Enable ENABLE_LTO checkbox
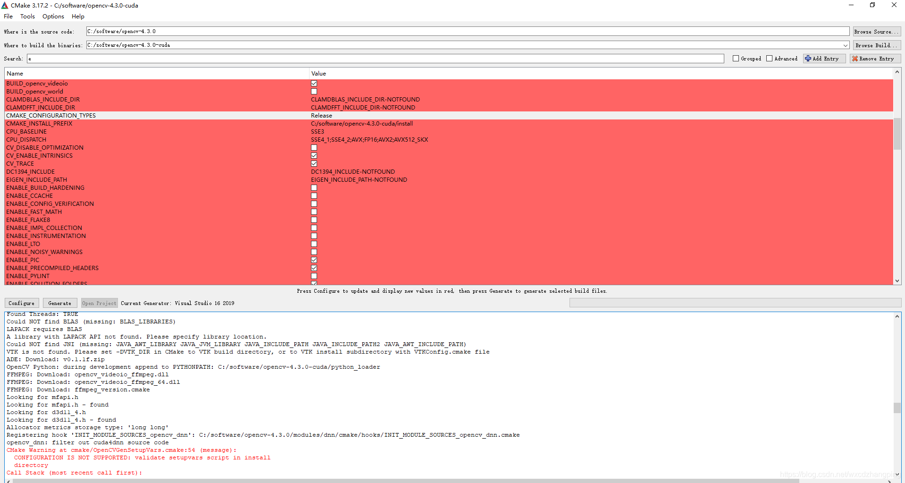Screen dimensions: 905x483 [x=314, y=244]
